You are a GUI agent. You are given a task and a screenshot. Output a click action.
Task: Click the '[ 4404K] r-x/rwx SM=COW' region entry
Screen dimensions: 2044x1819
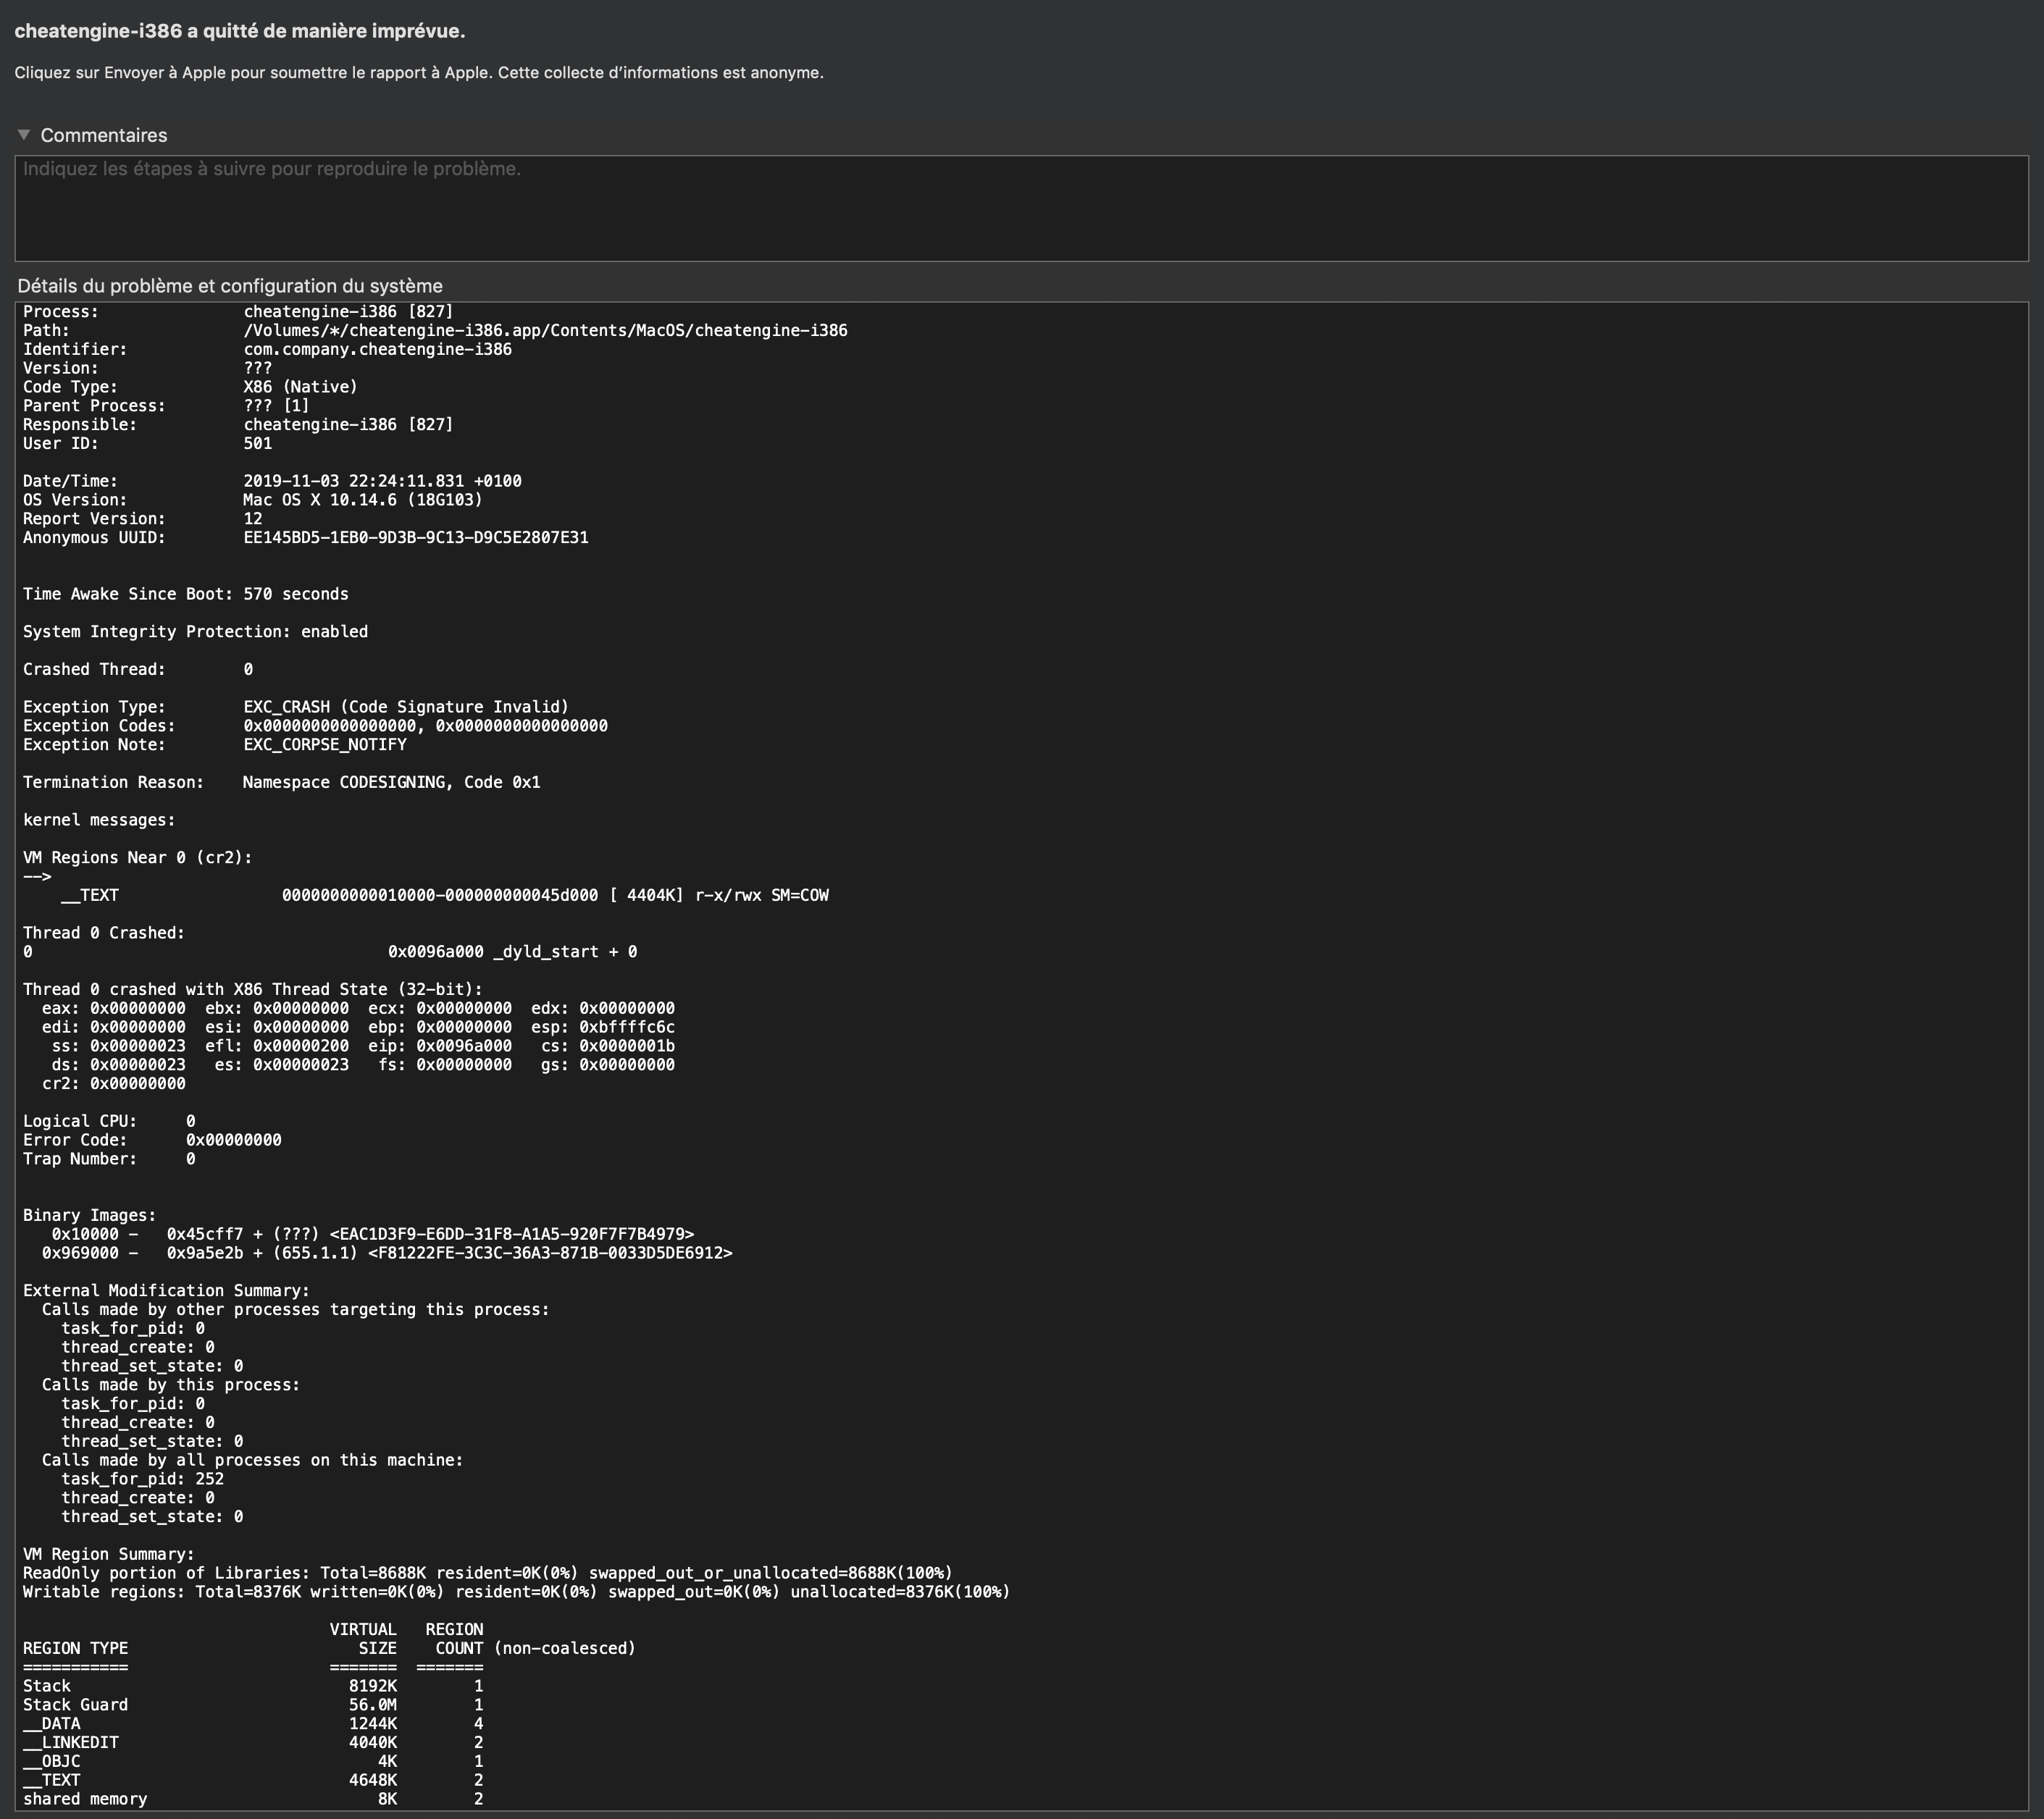point(719,896)
